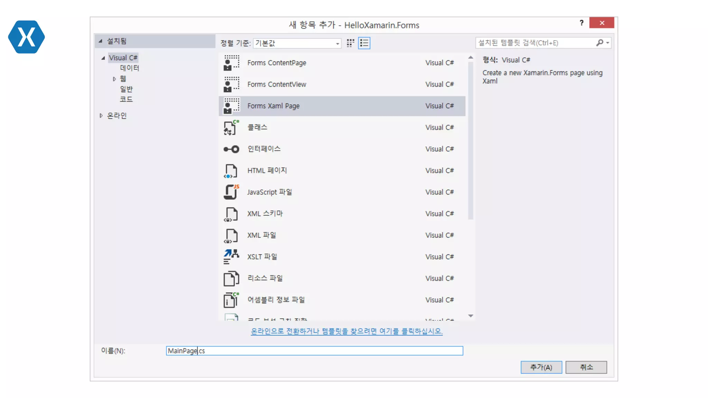Click the Interface (인터페이스) template icon
The width and height of the screenshot is (708, 398).
pos(231,149)
